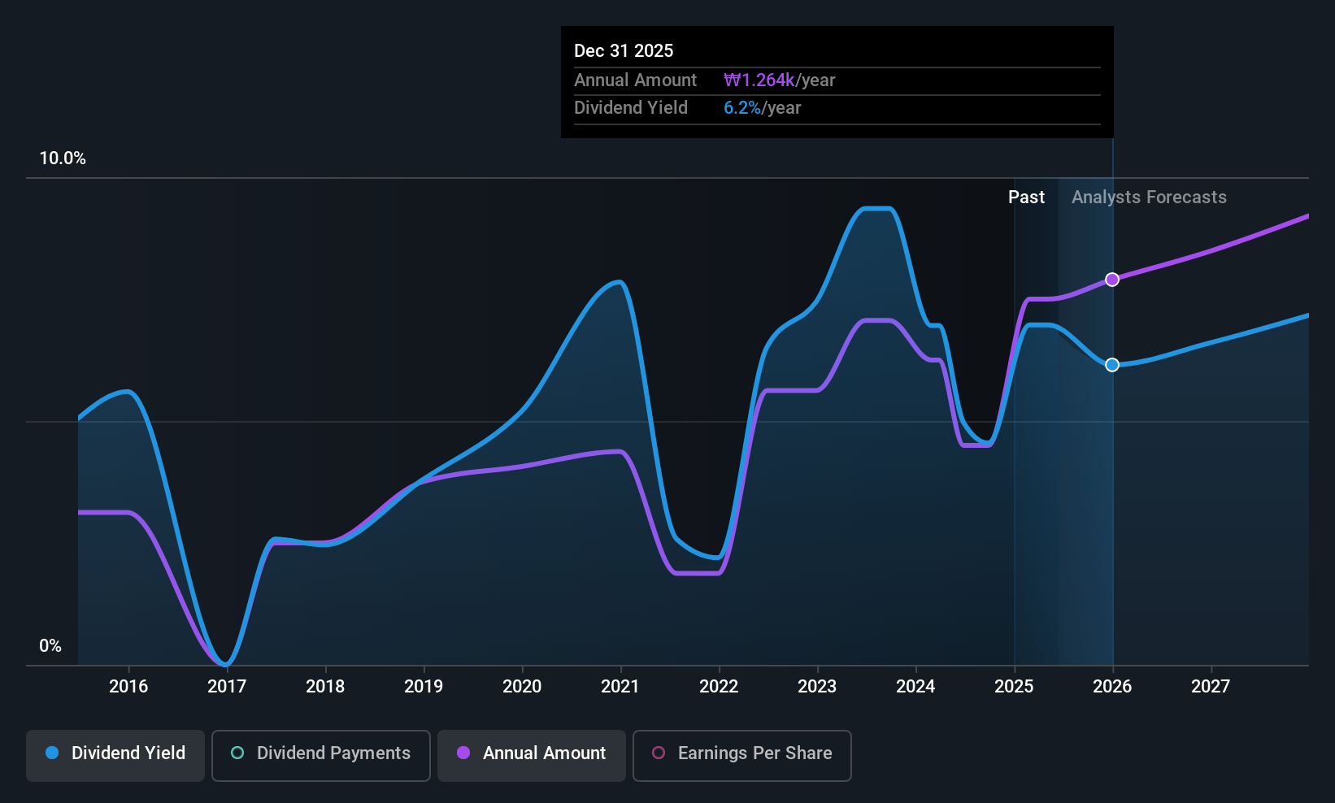Click the 2019 x-axis label
Screen dimensions: 1335x803
pos(424,687)
